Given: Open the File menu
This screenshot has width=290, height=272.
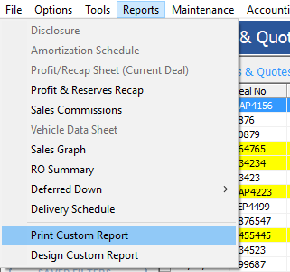Looking at the screenshot, I should click(14, 9).
